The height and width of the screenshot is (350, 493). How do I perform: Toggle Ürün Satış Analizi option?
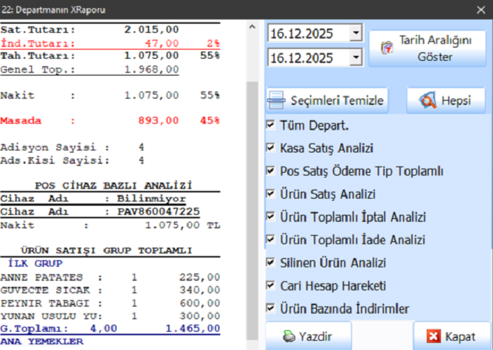pos(270,194)
